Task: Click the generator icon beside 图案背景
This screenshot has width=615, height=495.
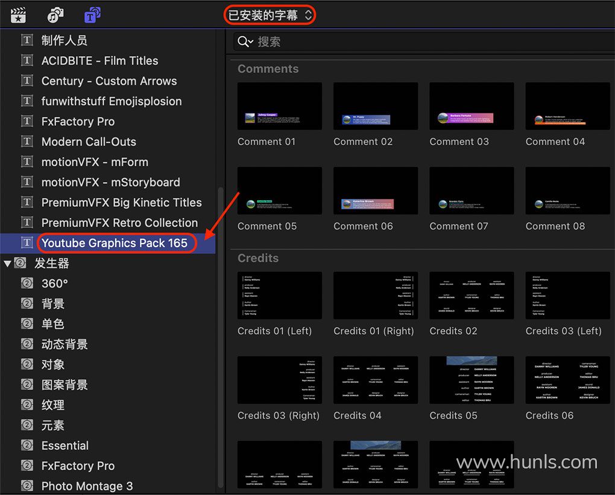Action: (x=27, y=385)
